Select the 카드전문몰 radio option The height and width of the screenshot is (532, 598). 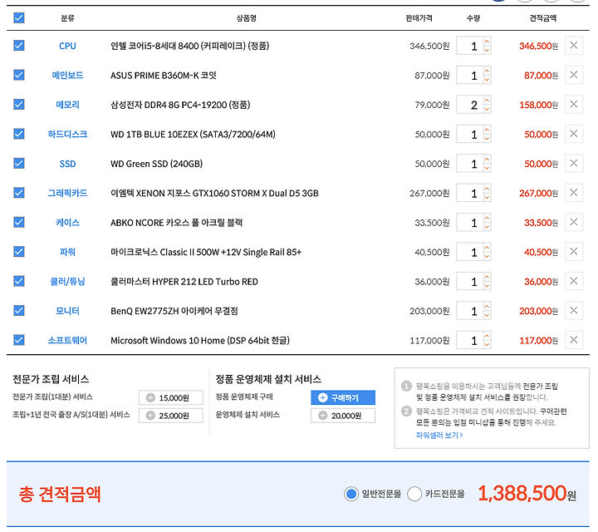tap(414, 494)
